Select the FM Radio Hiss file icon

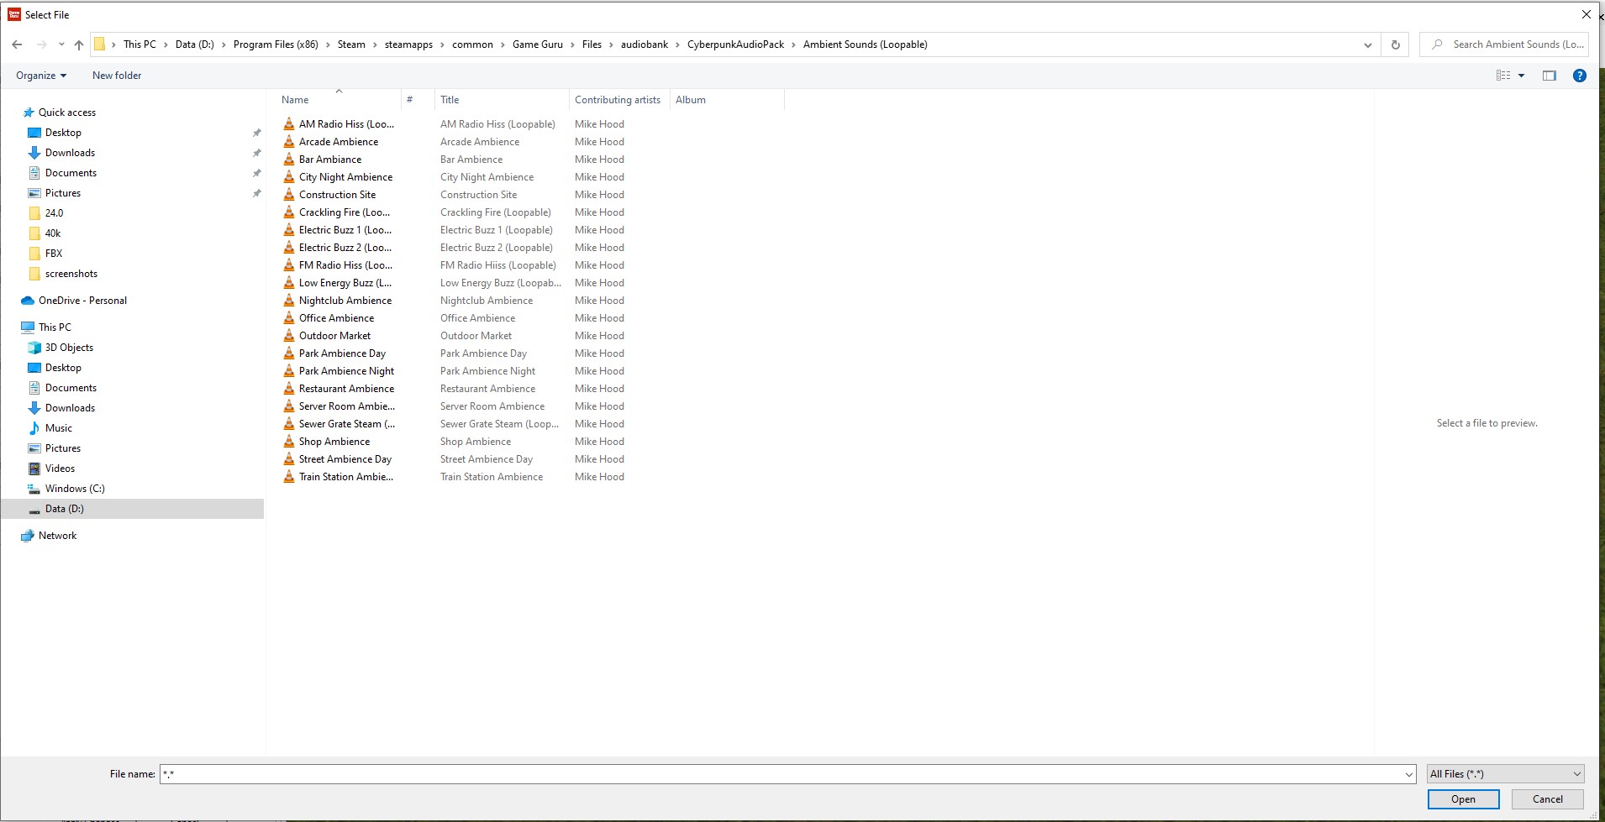tap(289, 265)
